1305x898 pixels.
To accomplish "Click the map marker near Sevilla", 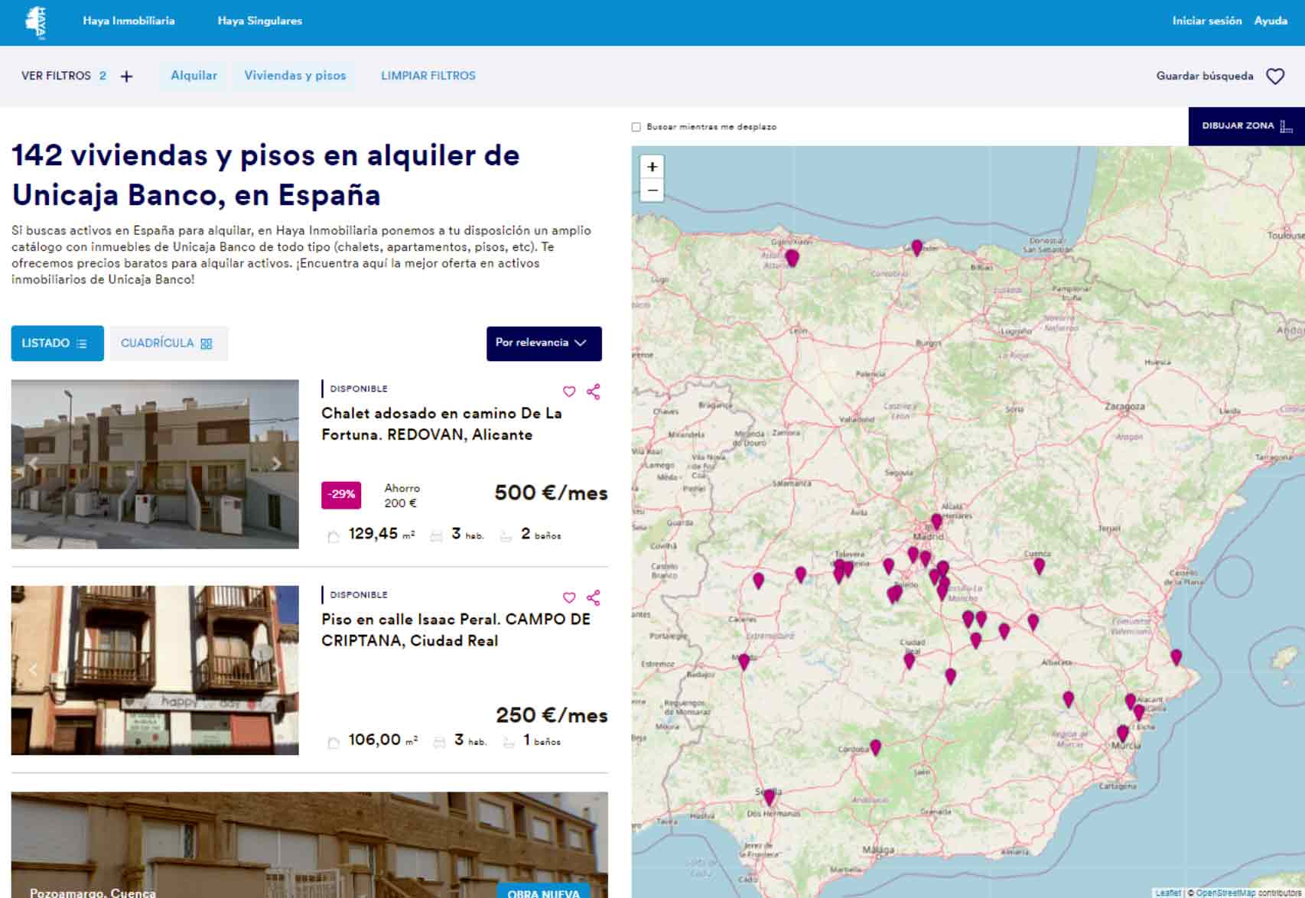I will click(x=769, y=797).
